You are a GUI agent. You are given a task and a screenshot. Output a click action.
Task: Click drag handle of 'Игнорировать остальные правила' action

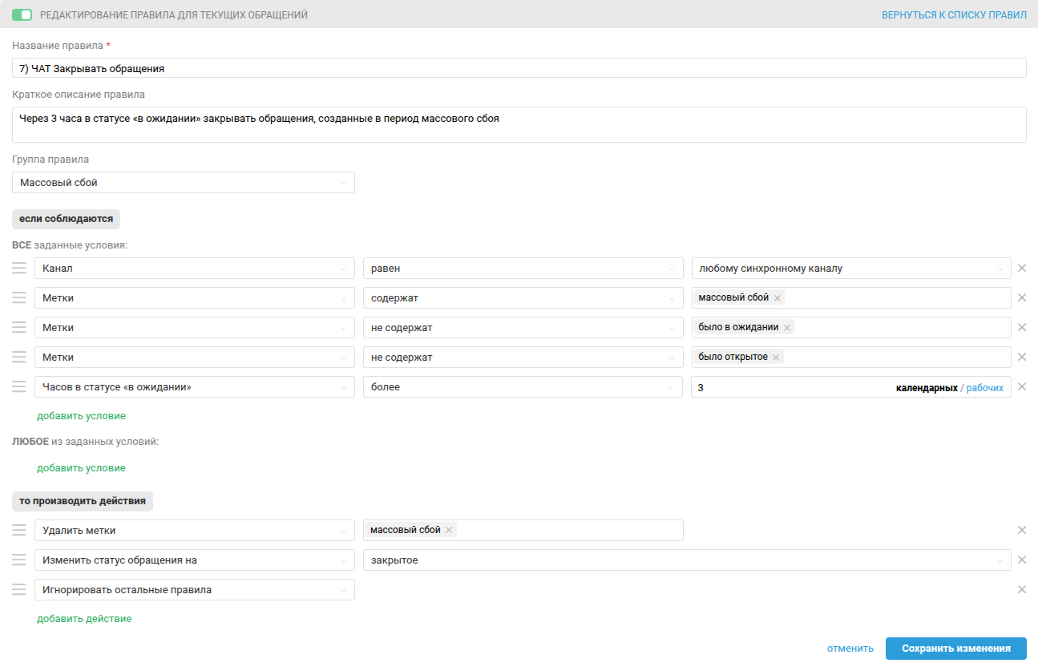(x=19, y=590)
